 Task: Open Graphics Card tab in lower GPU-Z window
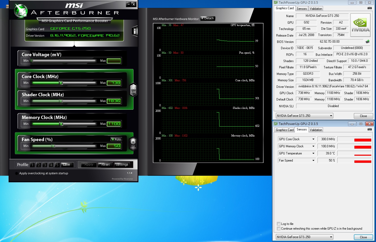click(x=285, y=130)
